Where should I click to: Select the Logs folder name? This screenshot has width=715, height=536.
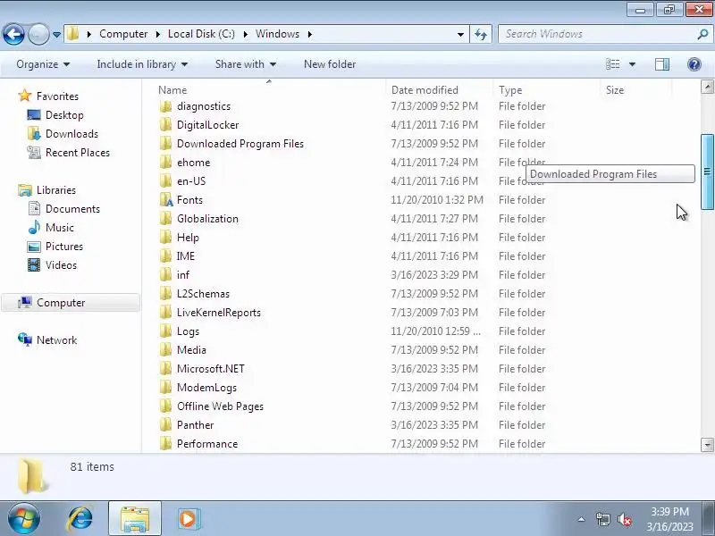click(x=188, y=331)
